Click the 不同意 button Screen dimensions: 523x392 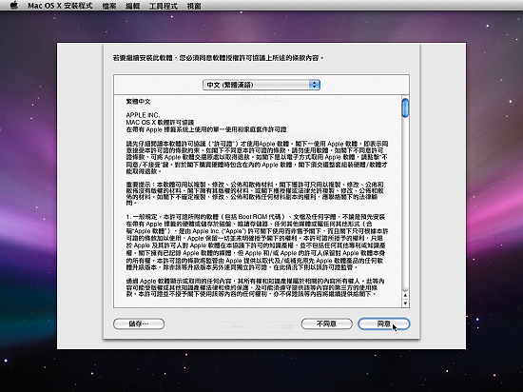[x=326, y=323]
